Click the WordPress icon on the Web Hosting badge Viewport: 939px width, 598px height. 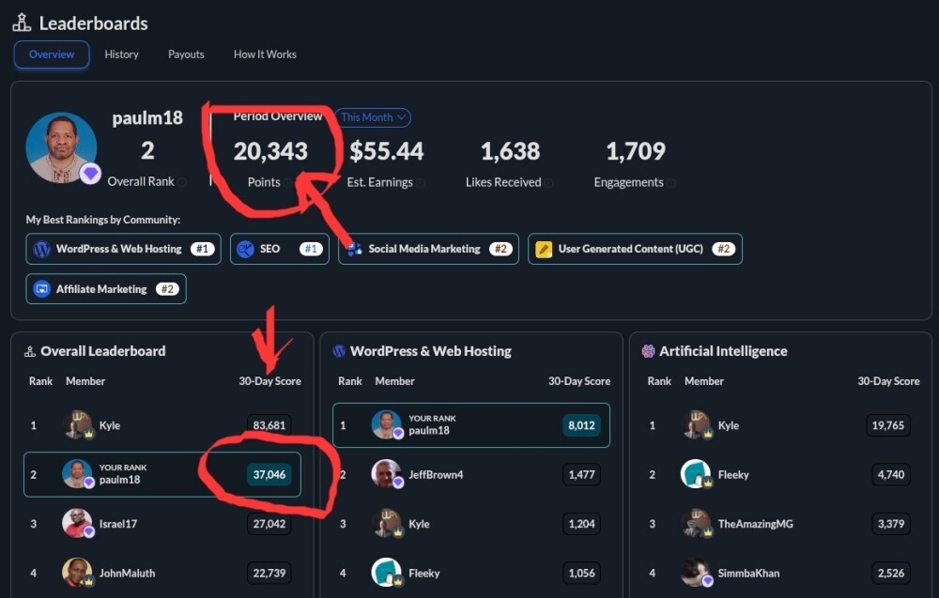coord(40,249)
